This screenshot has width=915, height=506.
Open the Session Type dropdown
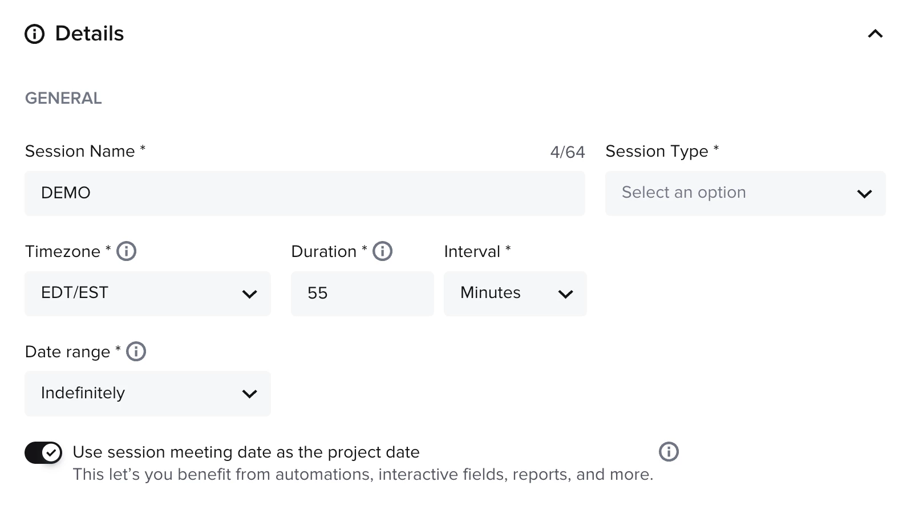745,193
